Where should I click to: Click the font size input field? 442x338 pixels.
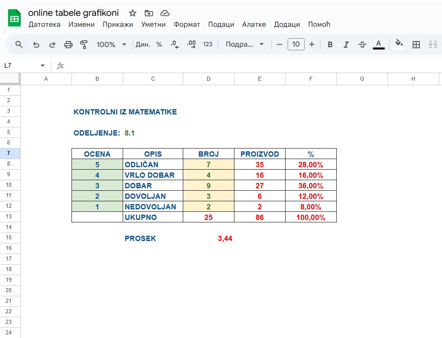296,44
